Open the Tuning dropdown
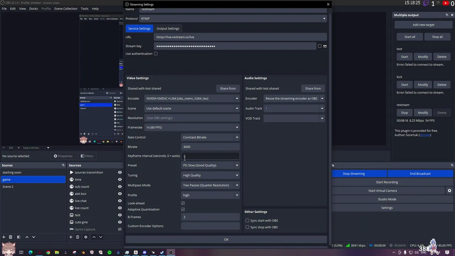 [x=210, y=175]
